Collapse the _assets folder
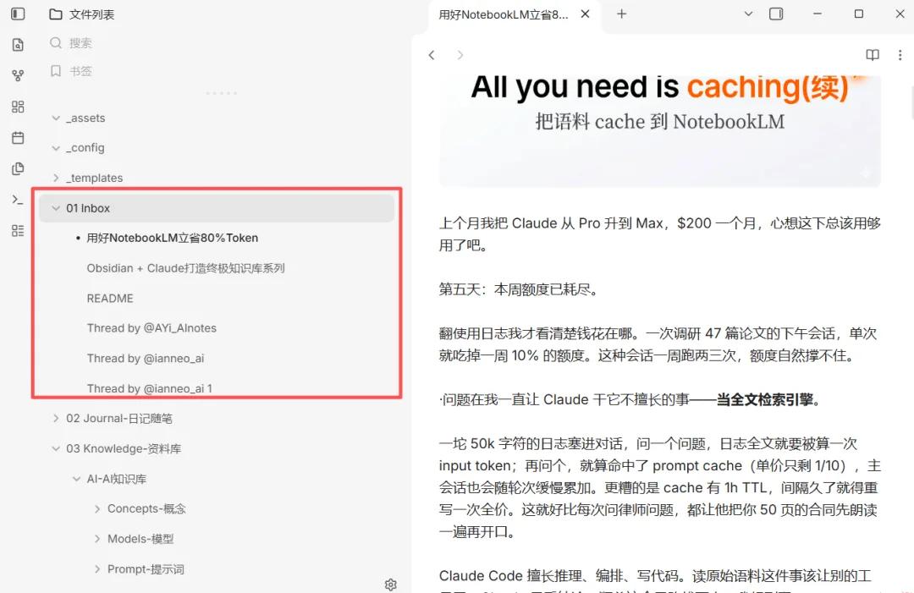 click(56, 118)
